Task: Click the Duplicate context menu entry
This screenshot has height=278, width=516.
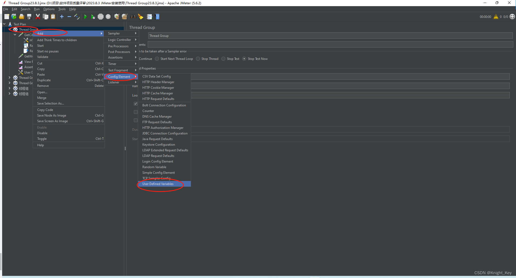Action: 44,80
